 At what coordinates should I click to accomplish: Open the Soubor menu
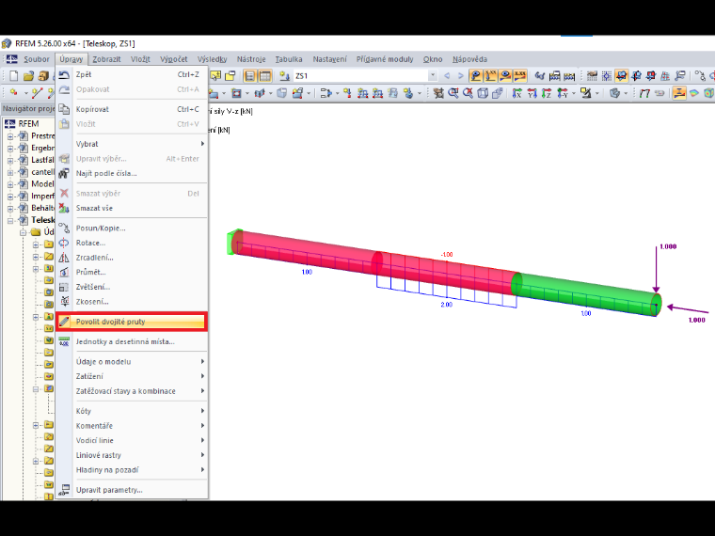pos(37,59)
